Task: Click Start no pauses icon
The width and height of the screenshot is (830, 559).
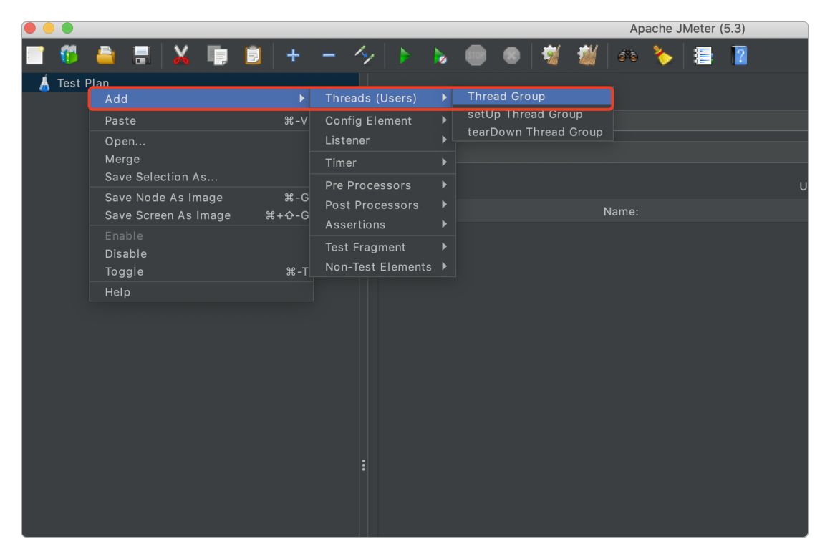Action: [x=440, y=56]
